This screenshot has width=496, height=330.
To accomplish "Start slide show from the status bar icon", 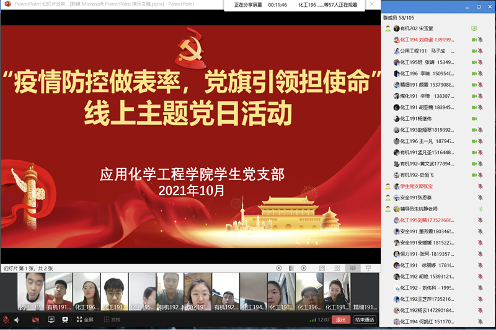I will point(368,268).
